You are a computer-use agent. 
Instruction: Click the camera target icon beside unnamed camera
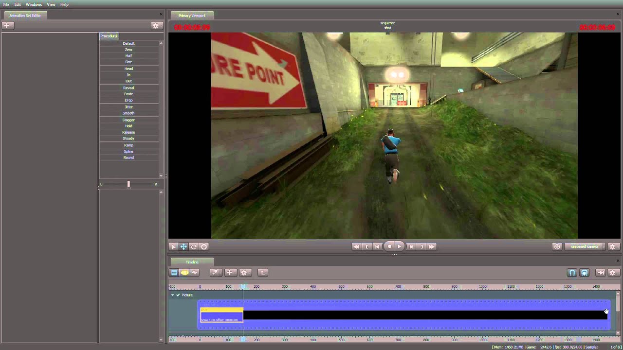(x=557, y=246)
